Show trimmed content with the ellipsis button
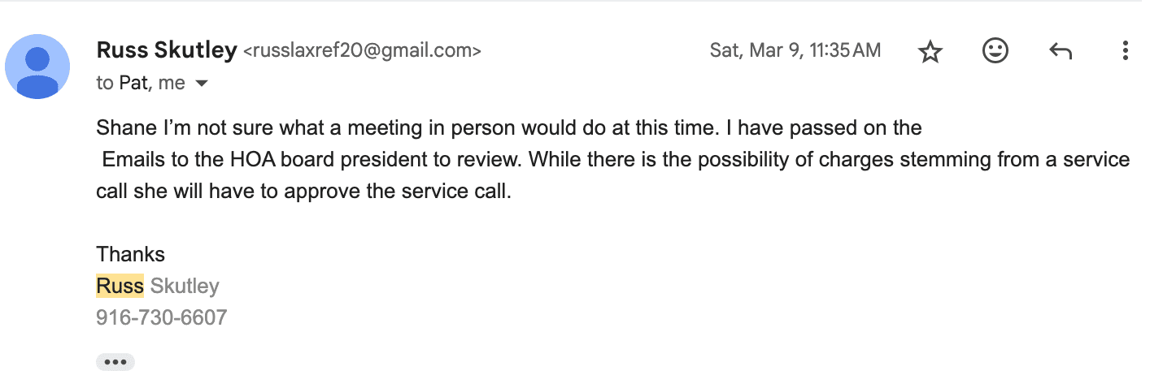Screen dimensions: 1163x388 click(x=115, y=362)
